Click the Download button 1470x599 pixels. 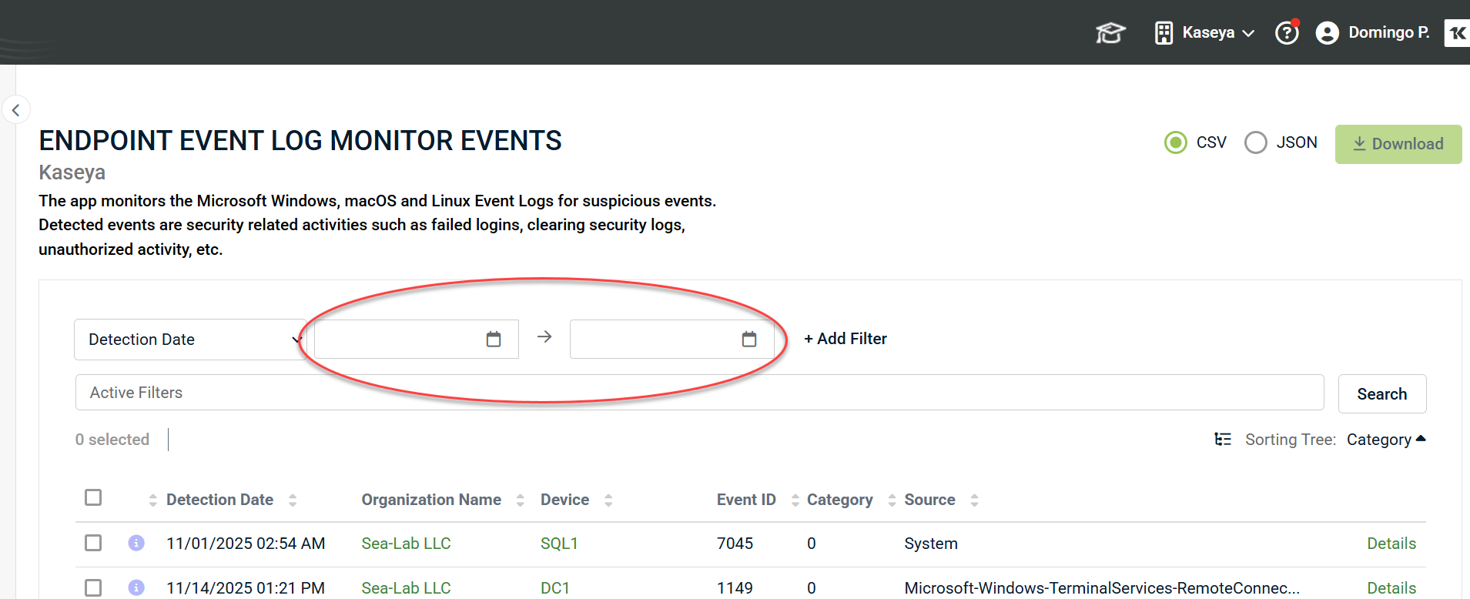coord(1398,144)
